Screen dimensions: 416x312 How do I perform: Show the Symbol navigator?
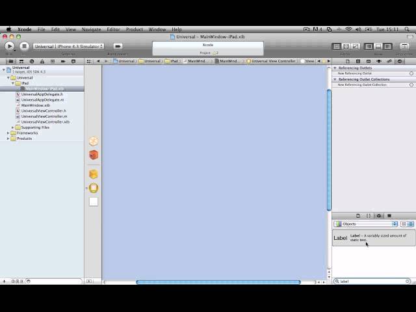[21, 61]
